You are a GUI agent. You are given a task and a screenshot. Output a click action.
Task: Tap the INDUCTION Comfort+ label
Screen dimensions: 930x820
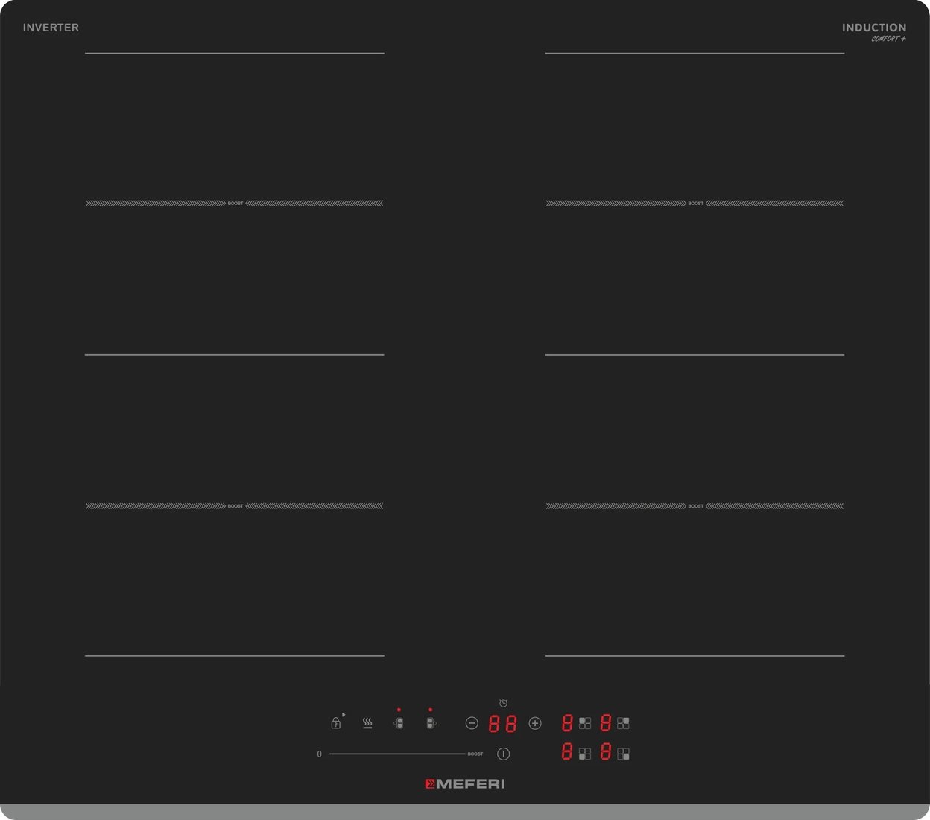(874, 32)
